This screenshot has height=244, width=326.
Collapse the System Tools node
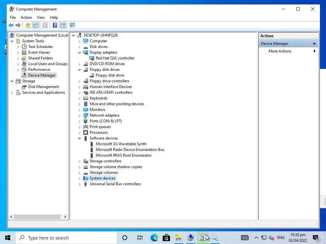(x=12, y=41)
